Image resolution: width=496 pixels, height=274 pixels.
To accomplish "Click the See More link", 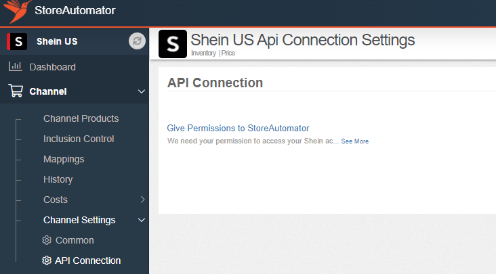I will [354, 141].
